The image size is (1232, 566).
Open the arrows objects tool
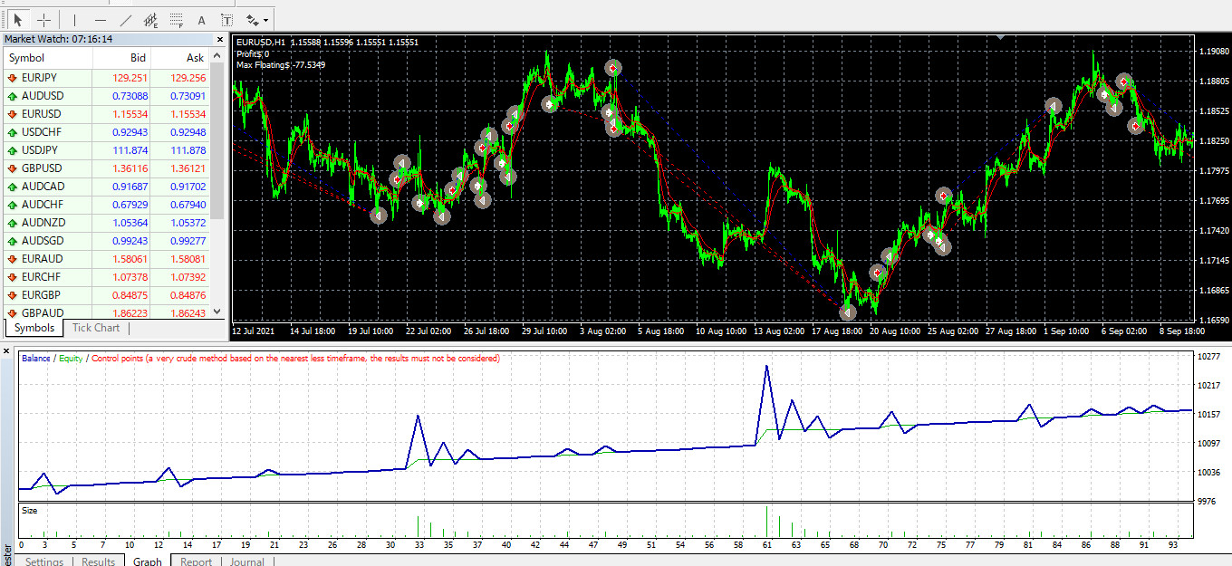pyautogui.click(x=253, y=19)
